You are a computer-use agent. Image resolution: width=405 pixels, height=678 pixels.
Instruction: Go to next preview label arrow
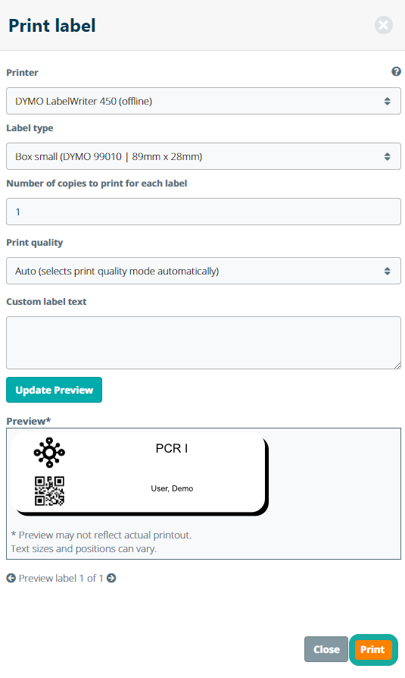[111, 578]
